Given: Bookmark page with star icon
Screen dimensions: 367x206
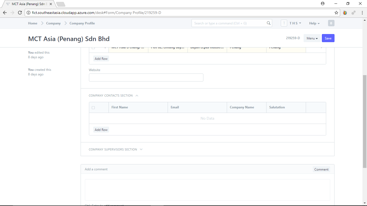Looking at the screenshot, I should point(336,13).
